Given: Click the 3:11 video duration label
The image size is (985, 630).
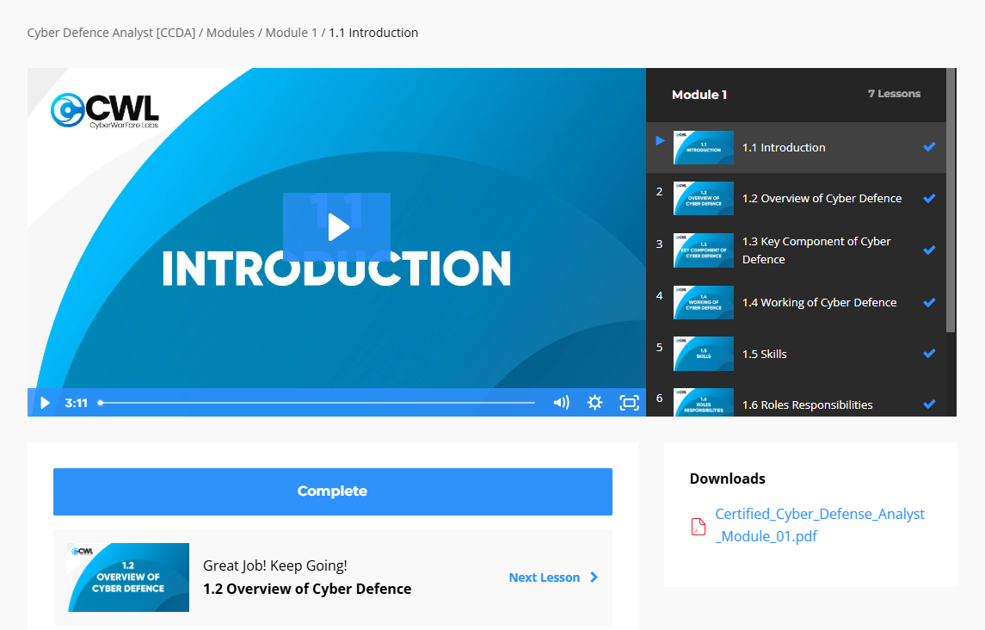Looking at the screenshot, I should 76,403.
